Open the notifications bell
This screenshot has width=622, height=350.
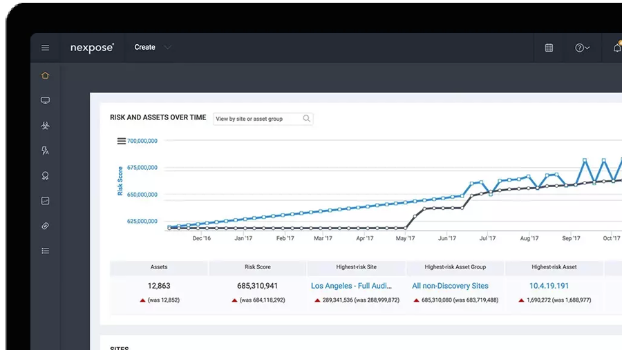pos(617,48)
